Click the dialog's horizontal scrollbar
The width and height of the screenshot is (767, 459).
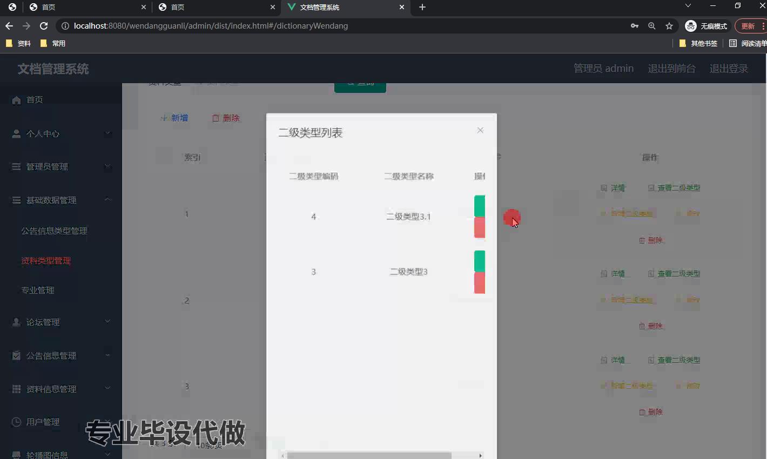tap(369, 455)
